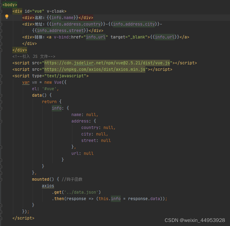The width and height of the screenshot is (230, 226).
Task: Click the 'city: null,' line
Action: click(95, 134)
